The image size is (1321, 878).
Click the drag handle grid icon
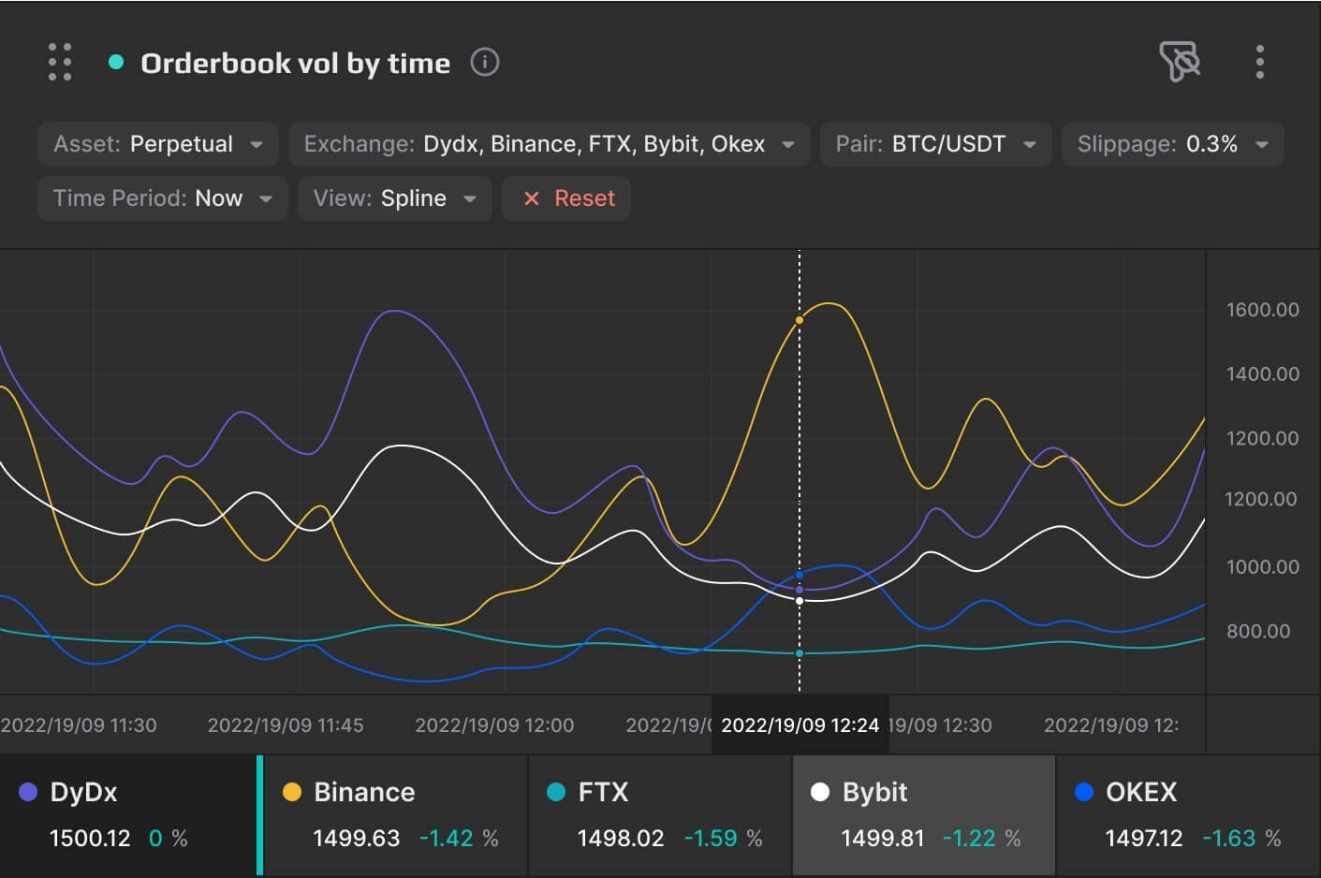pyautogui.click(x=60, y=62)
